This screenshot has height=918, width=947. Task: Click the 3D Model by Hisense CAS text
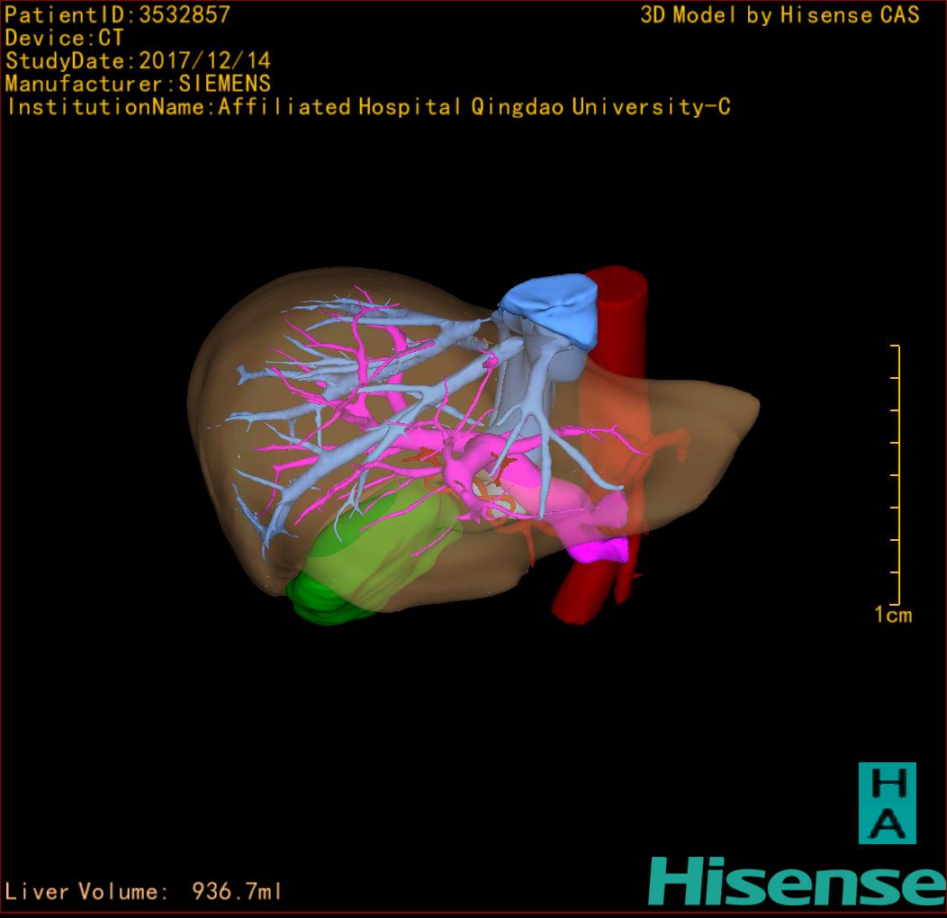point(780,15)
